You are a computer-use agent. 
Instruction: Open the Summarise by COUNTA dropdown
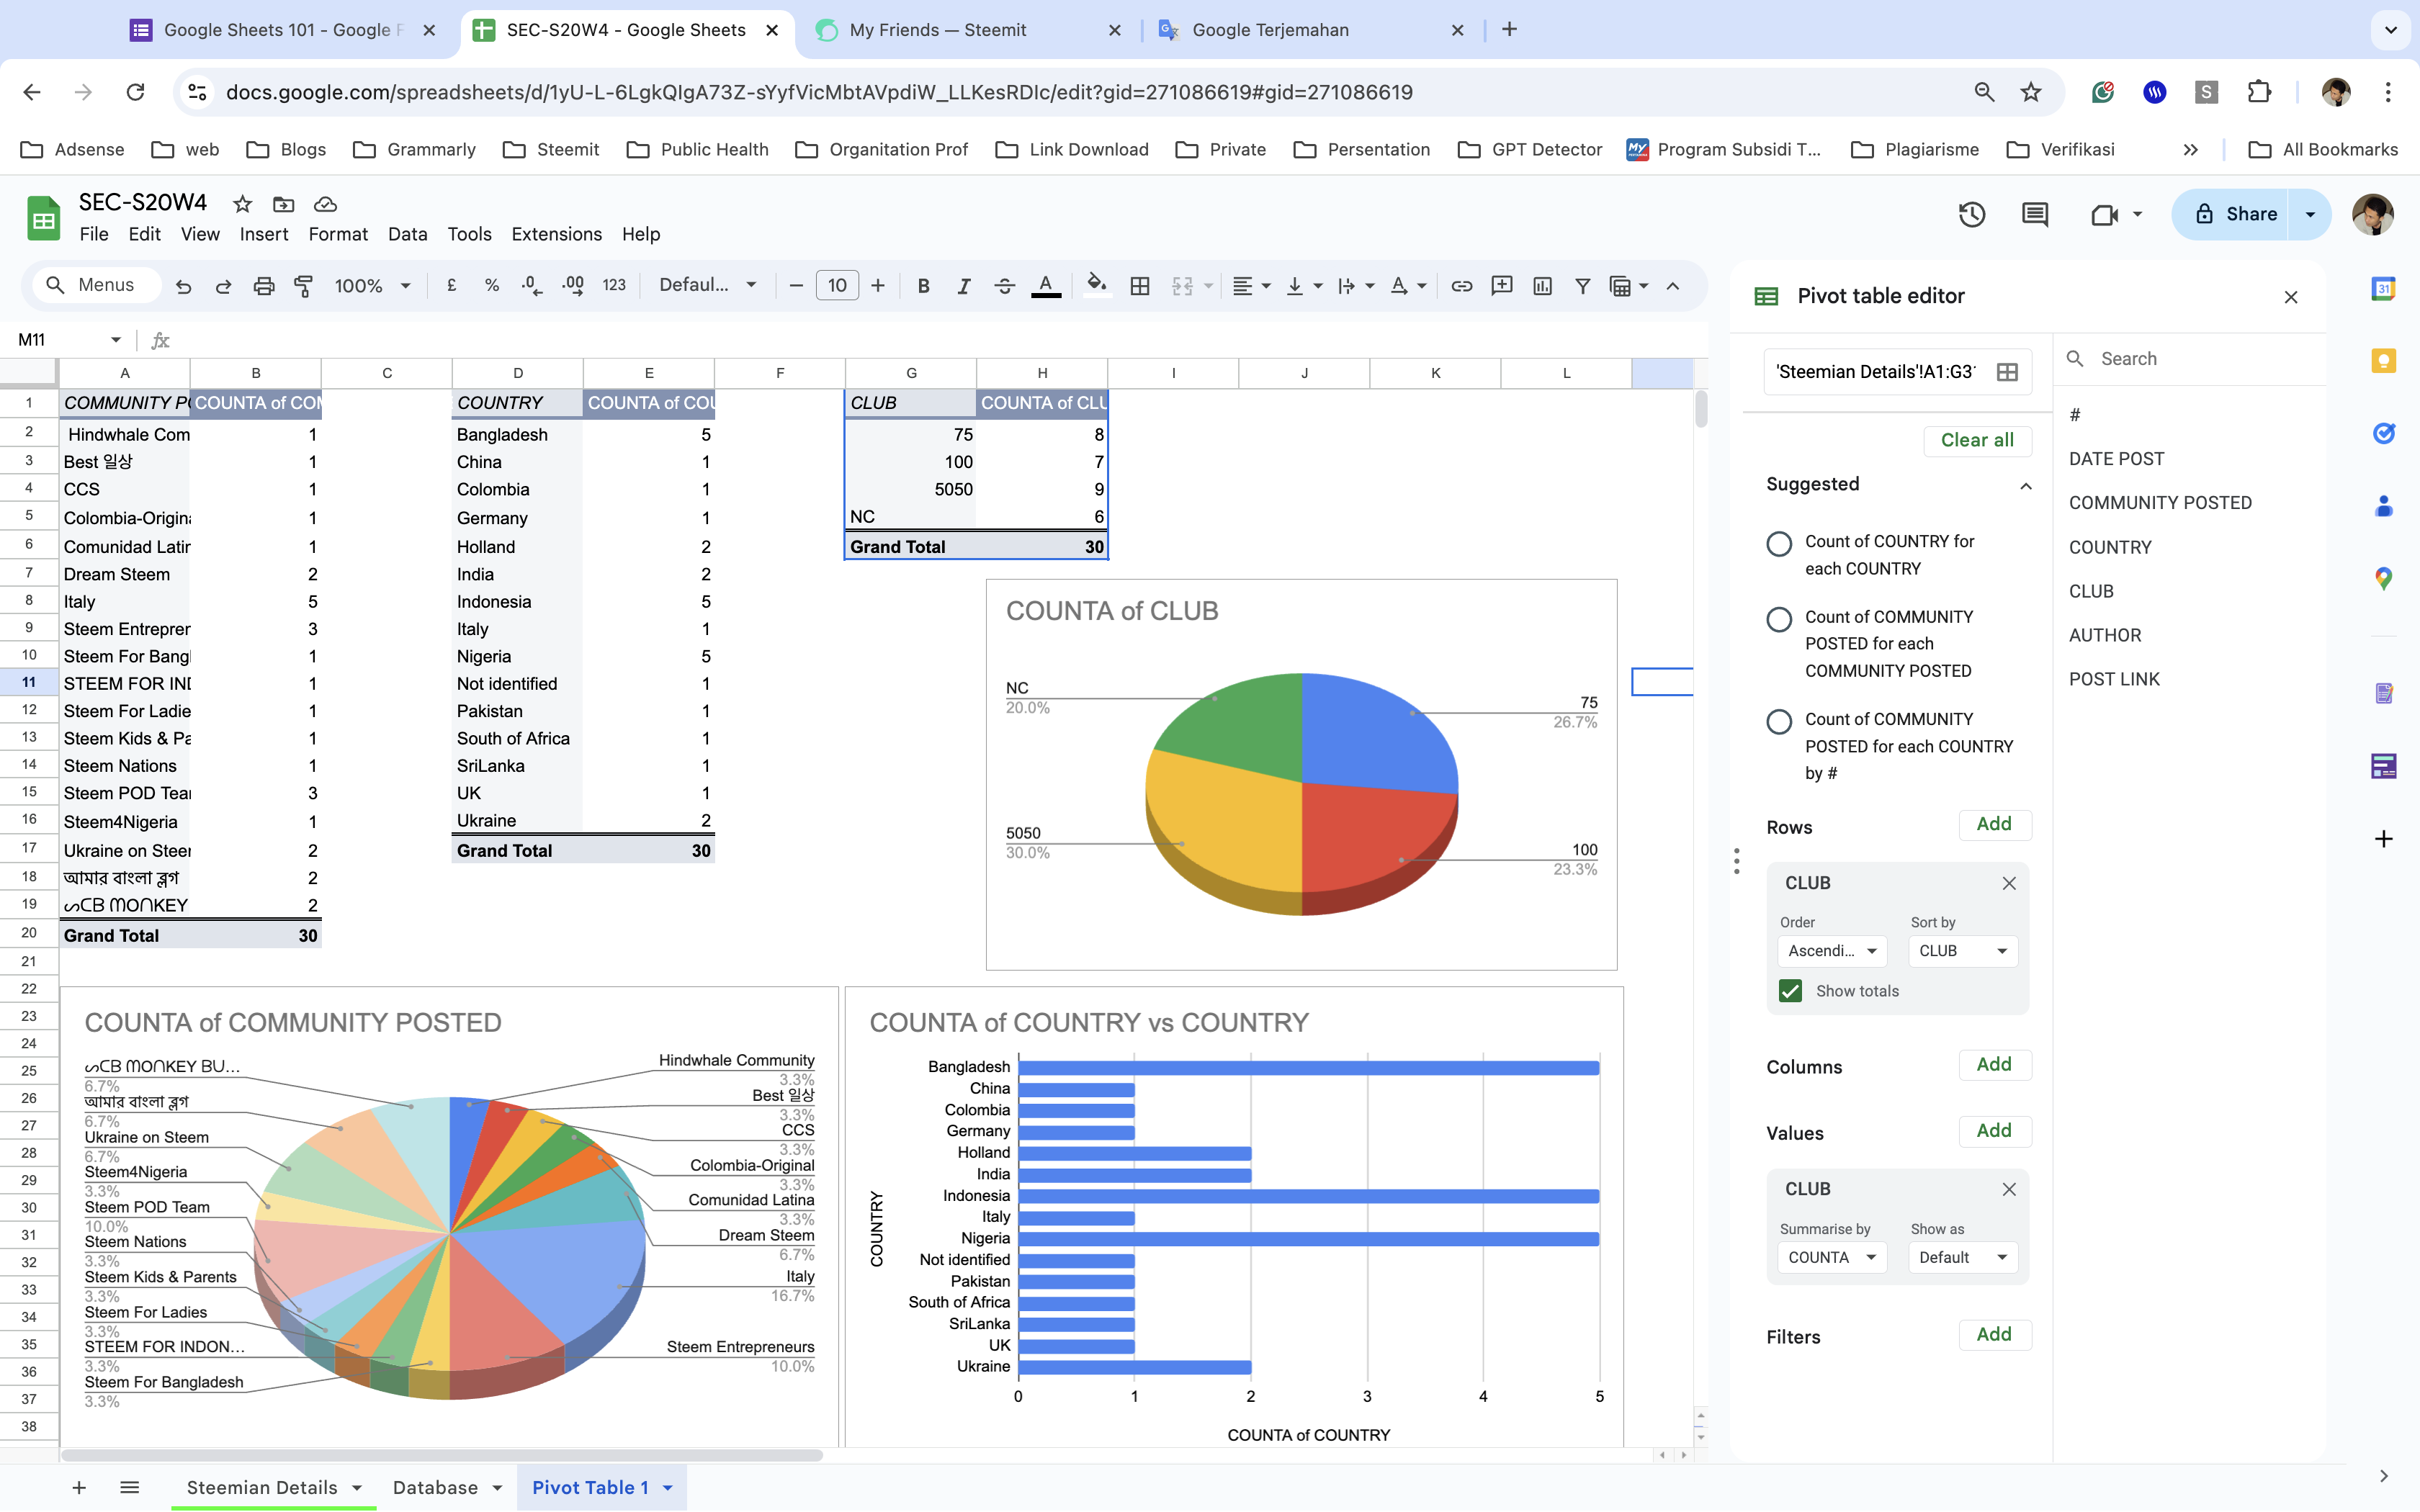click(1831, 1257)
